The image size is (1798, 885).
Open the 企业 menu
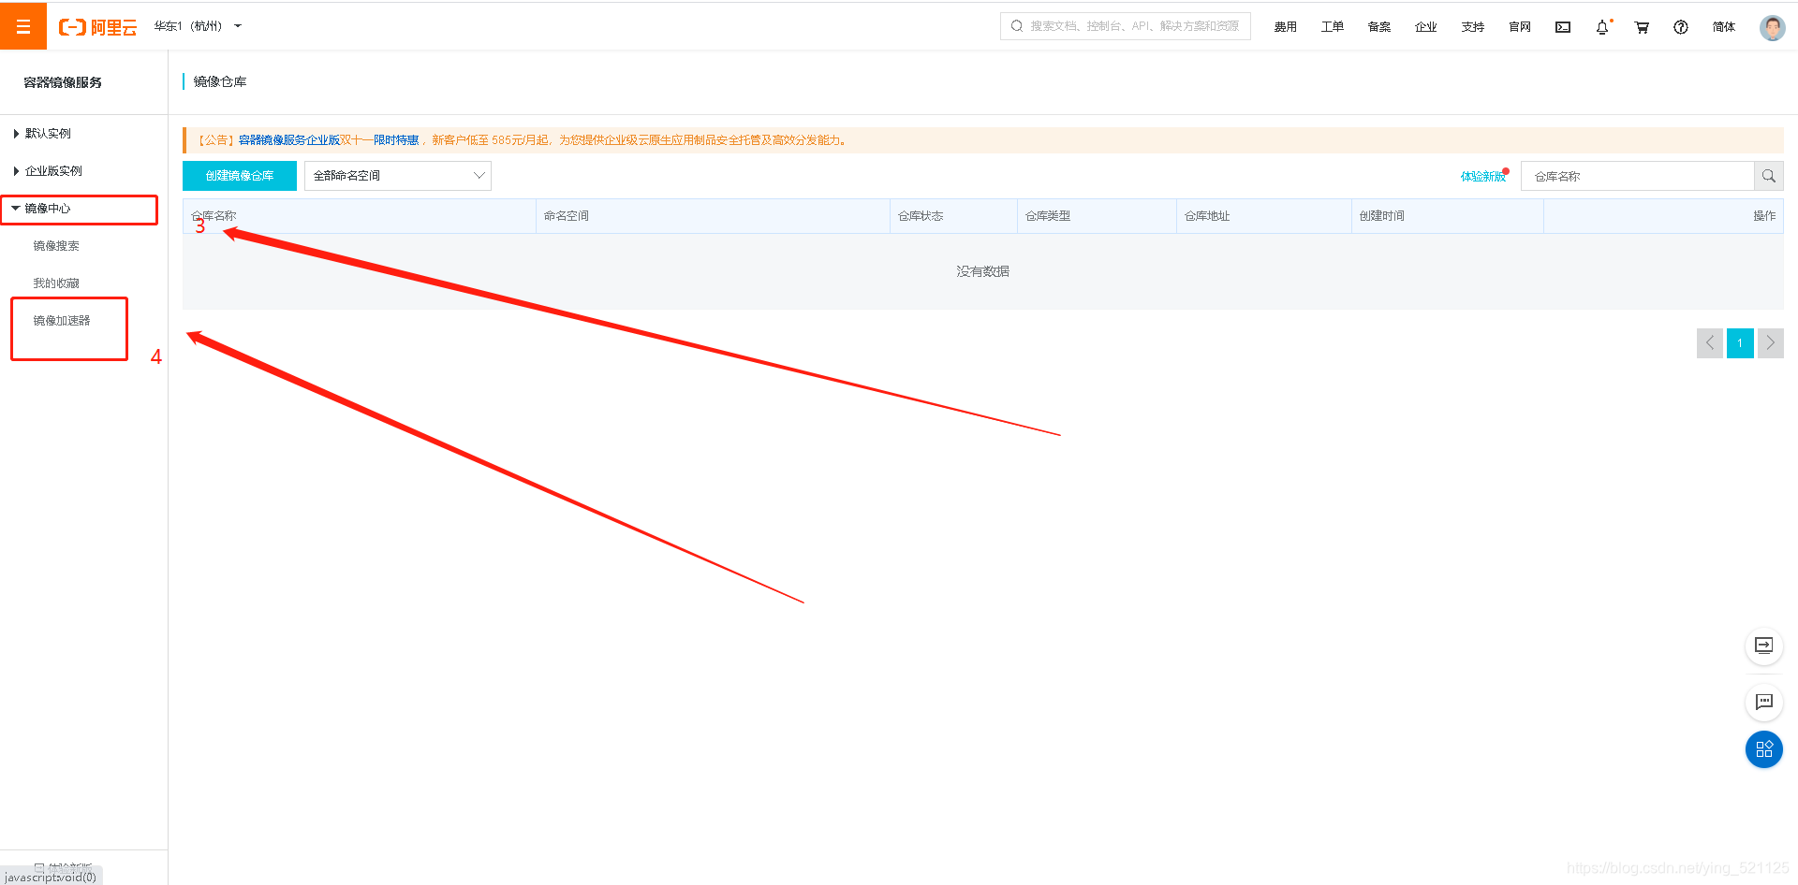tap(1425, 27)
